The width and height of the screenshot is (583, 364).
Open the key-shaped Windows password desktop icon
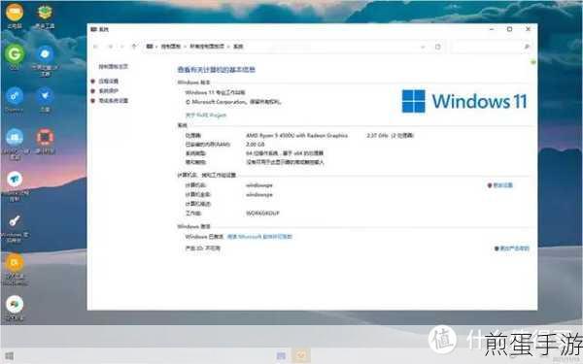tap(15, 221)
